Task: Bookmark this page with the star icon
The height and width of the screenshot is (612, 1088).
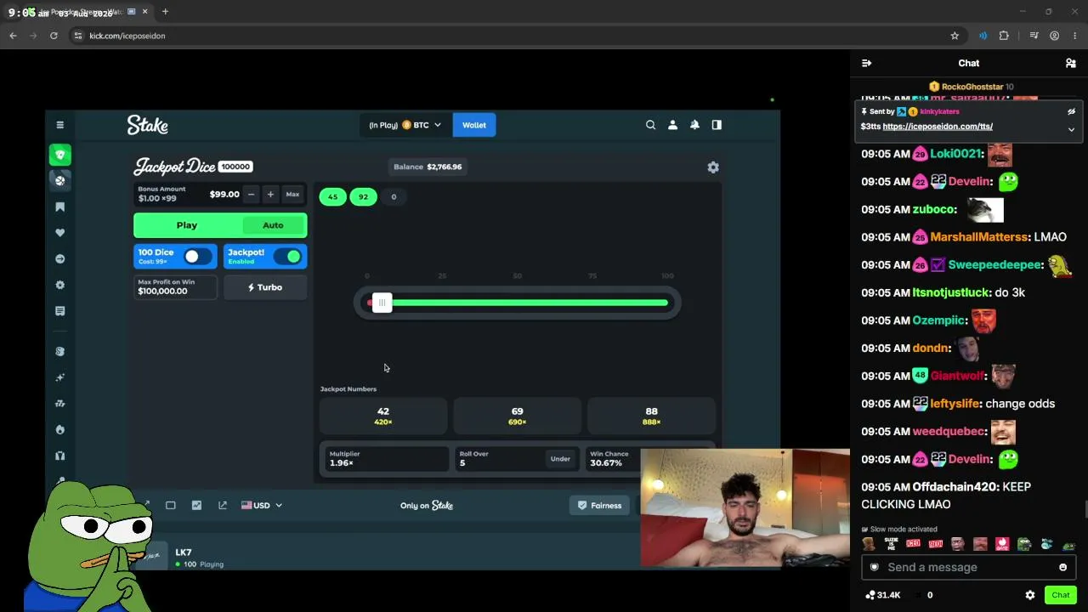Action: (955, 36)
